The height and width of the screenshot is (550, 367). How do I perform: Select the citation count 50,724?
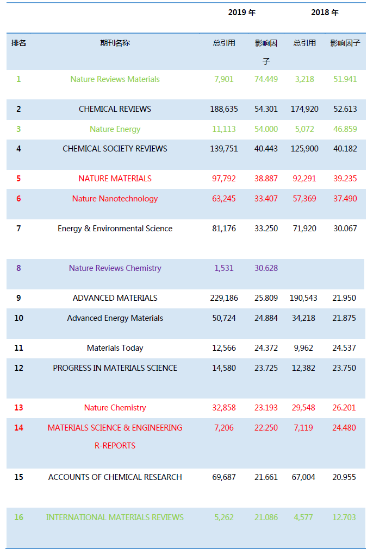223,318
